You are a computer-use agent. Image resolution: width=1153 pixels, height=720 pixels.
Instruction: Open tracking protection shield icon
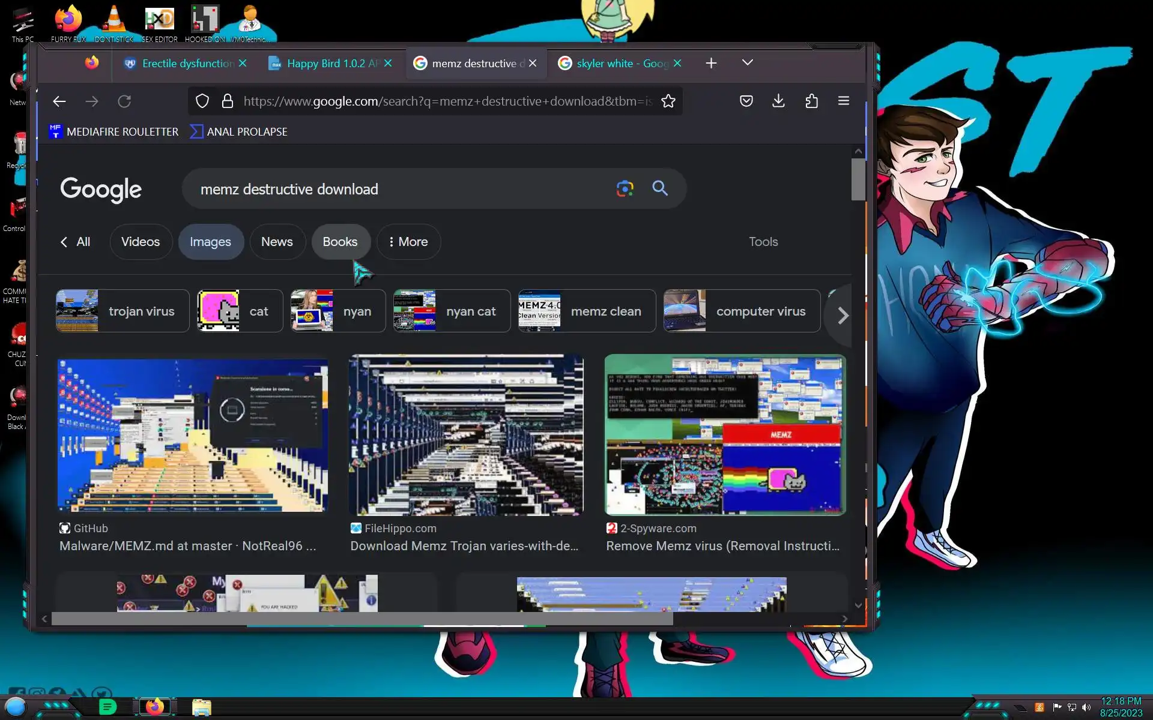pos(202,101)
